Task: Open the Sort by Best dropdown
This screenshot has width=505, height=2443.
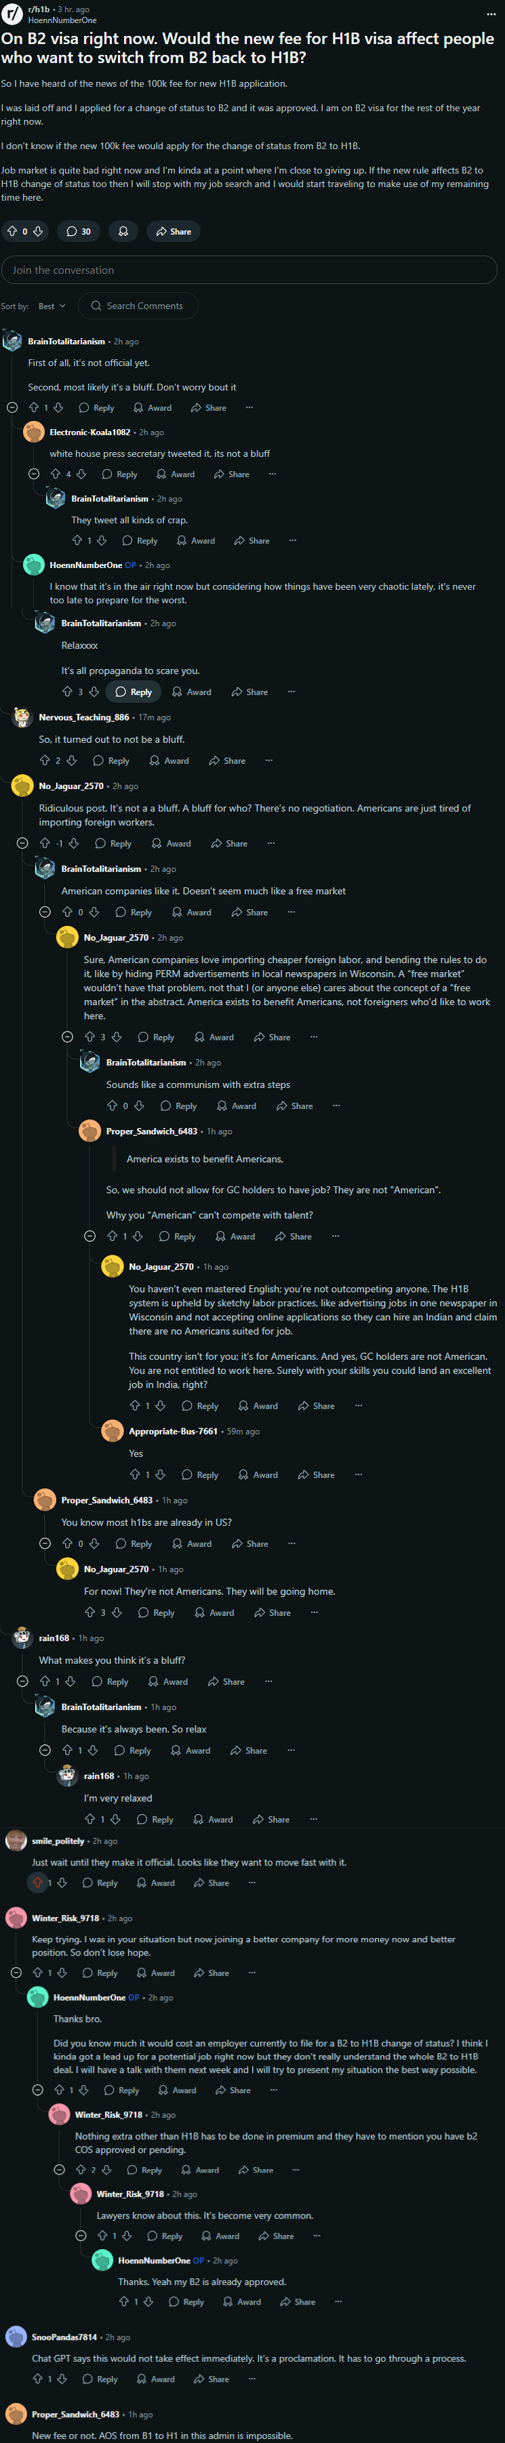Action: coord(52,306)
